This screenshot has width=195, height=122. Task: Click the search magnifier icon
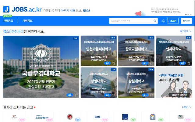coord(155,21)
